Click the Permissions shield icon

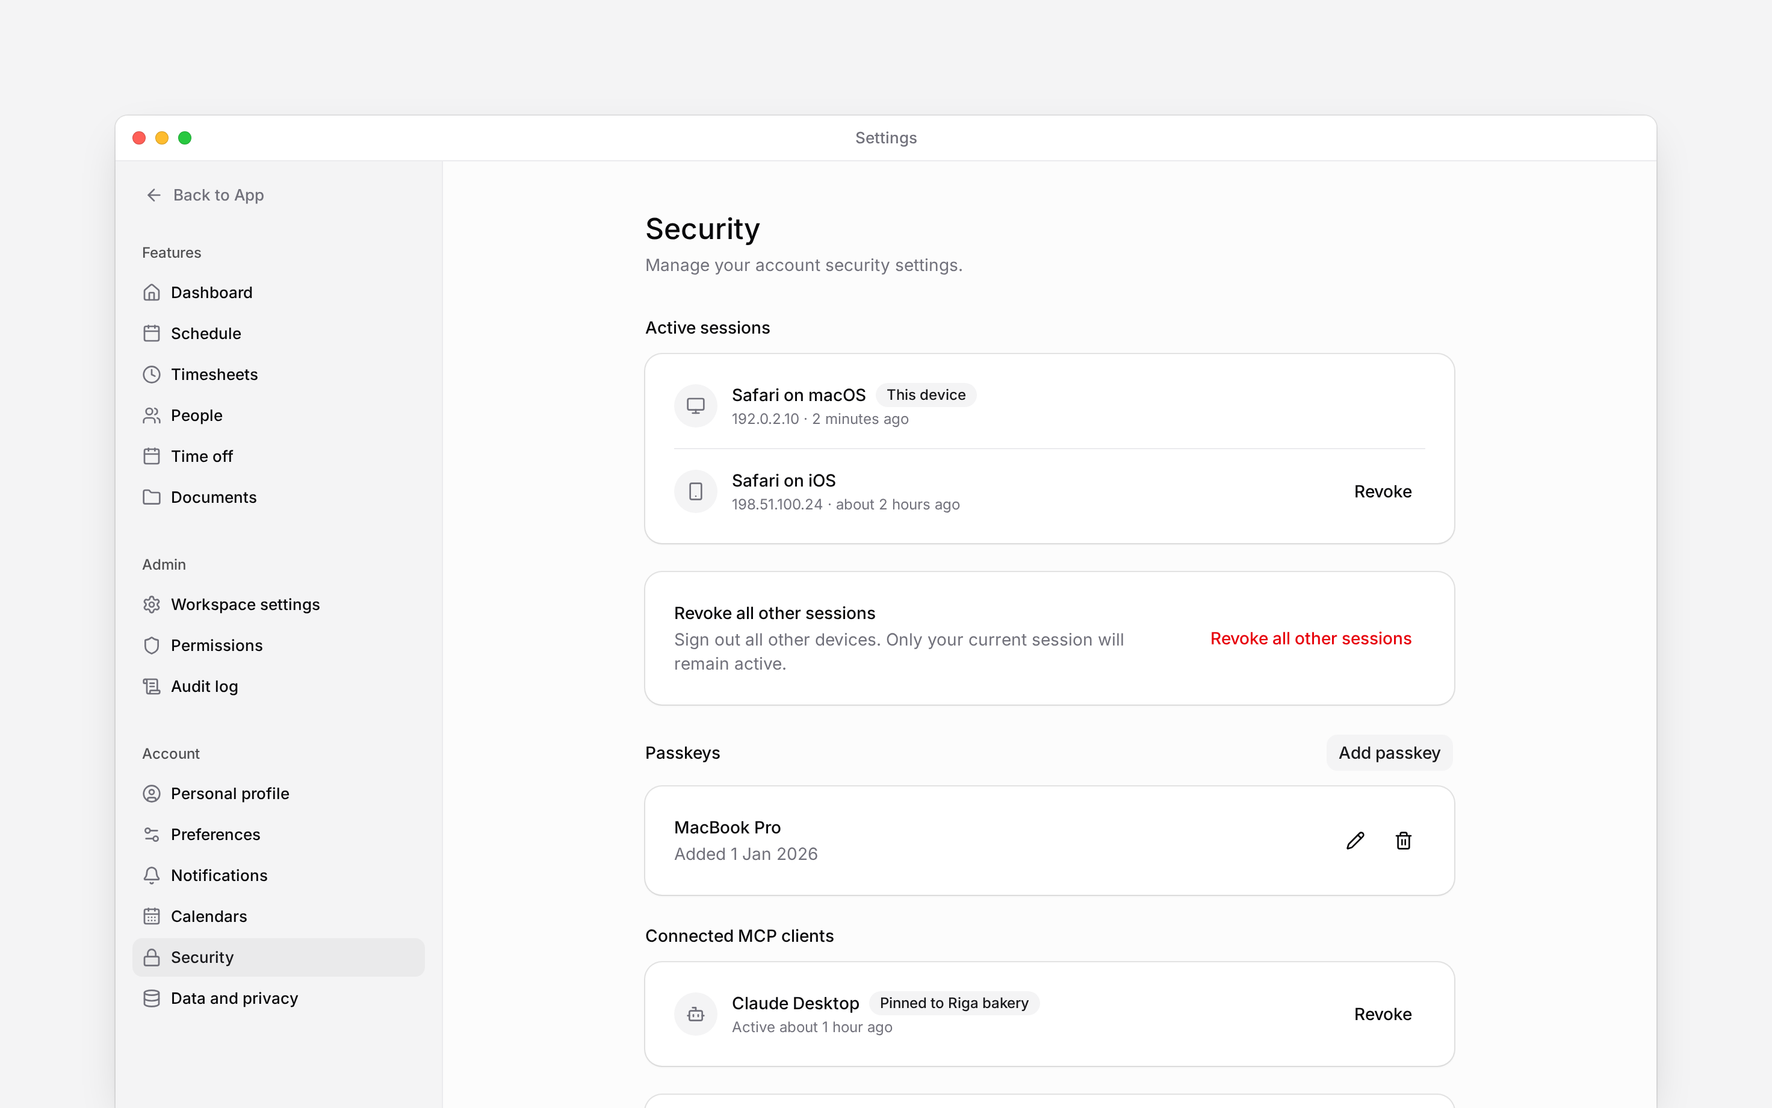tap(152, 646)
